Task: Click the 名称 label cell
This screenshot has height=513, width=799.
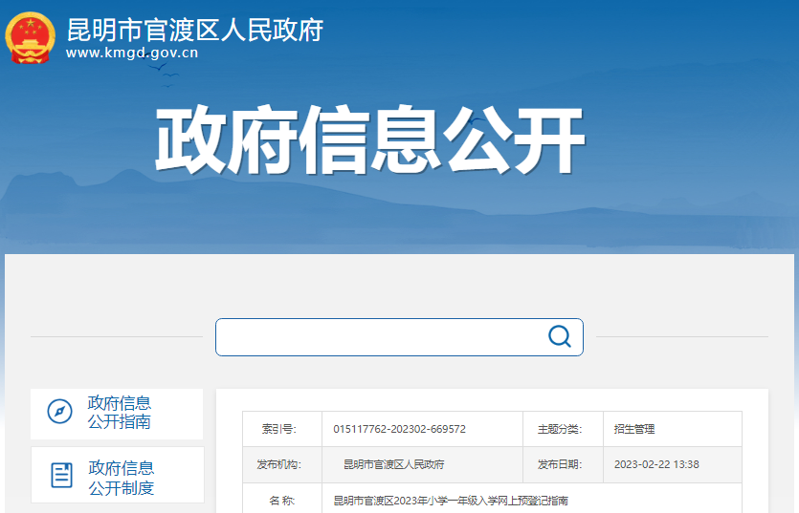Action: pyautogui.click(x=281, y=501)
